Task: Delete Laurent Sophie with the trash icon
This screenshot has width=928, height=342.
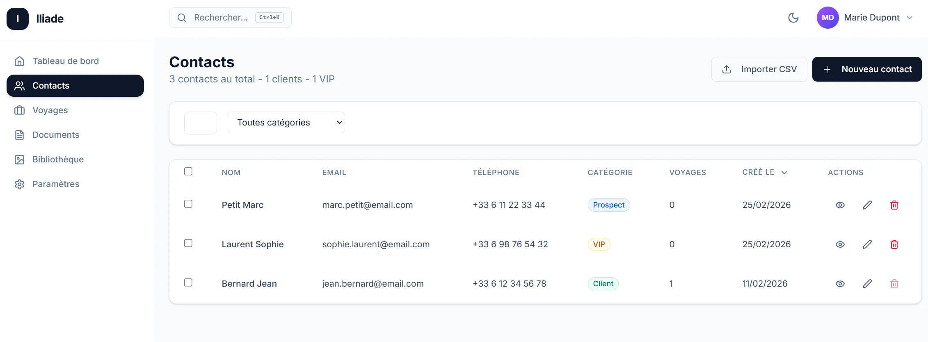Action: (894, 244)
